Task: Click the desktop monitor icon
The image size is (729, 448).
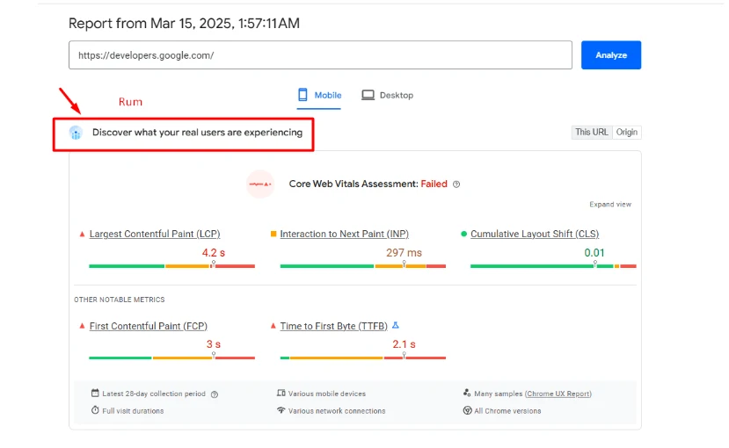Action: pos(368,95)
